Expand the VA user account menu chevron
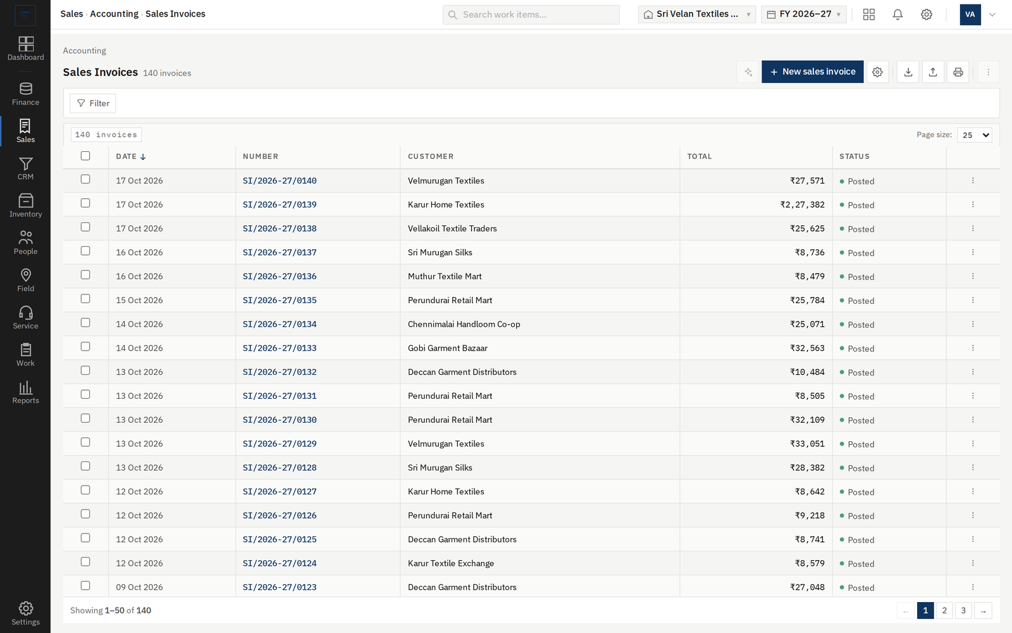Screen dimensions: 1012x633 [992, 15]
